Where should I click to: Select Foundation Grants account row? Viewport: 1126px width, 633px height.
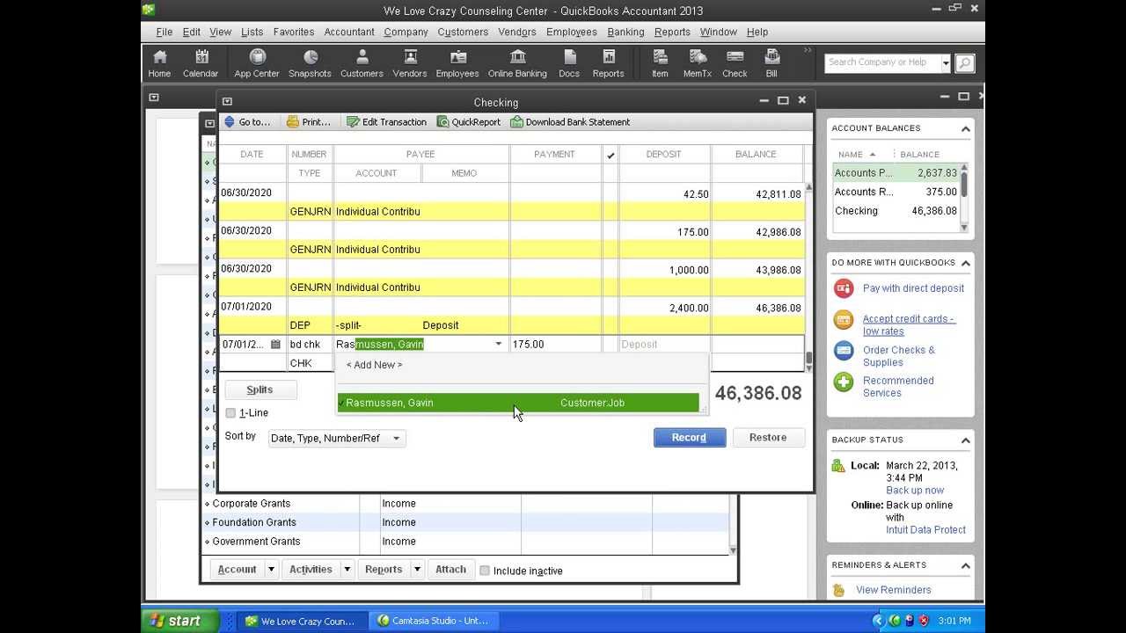[466, 522]
